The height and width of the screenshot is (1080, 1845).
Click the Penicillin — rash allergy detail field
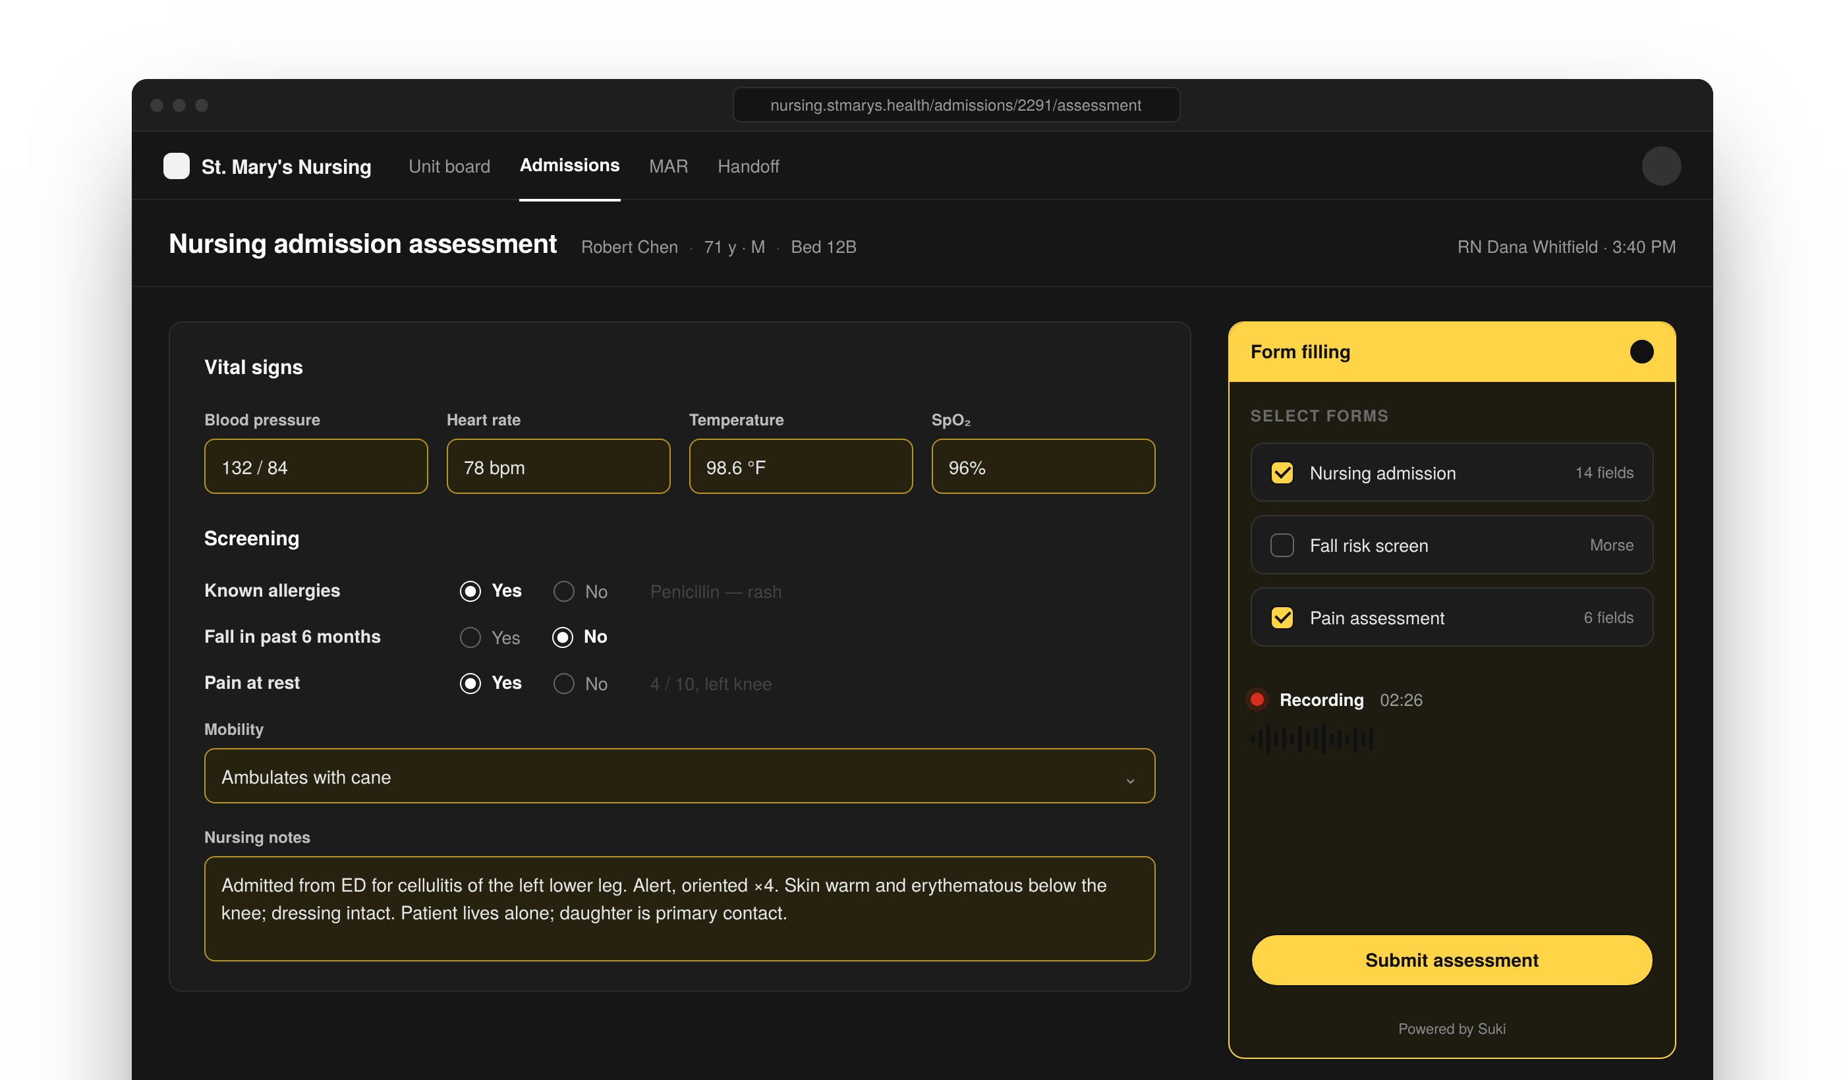pos(716,591)
